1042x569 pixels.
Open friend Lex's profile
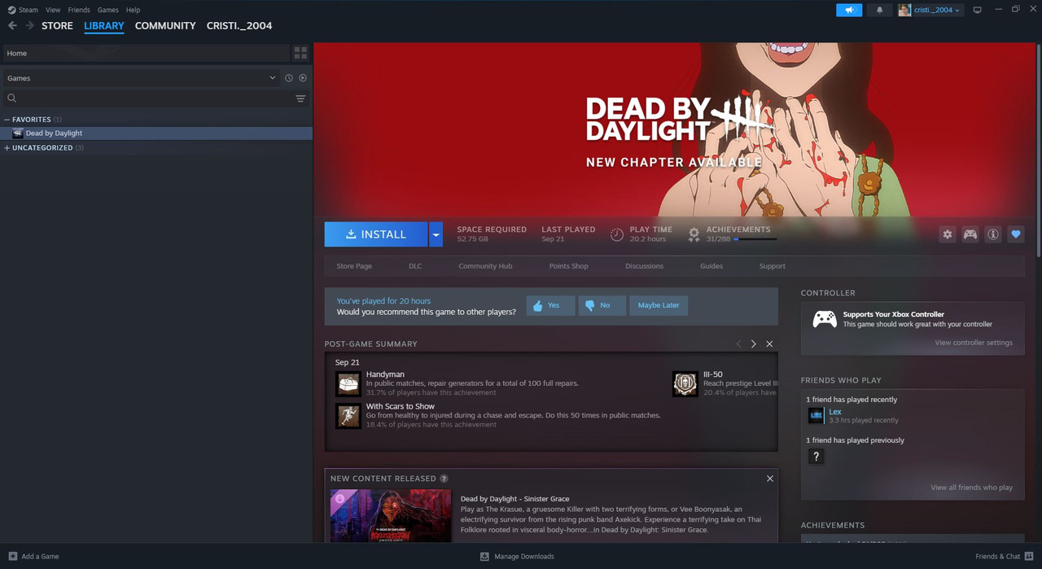(x=835, y=412)
